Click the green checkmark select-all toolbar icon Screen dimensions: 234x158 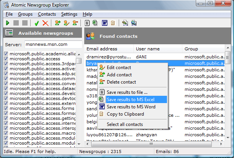point(37,23)
